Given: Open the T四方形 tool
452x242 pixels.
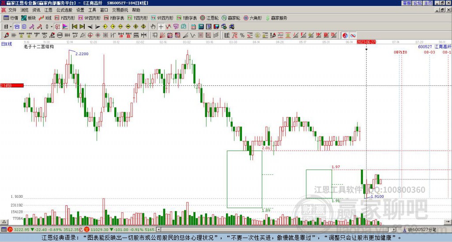Looking at the screenshot, I should click(138, 18).
